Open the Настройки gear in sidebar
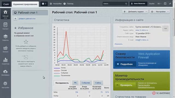Viewport: 175px width, 98px height. click(x=5, y=85)
